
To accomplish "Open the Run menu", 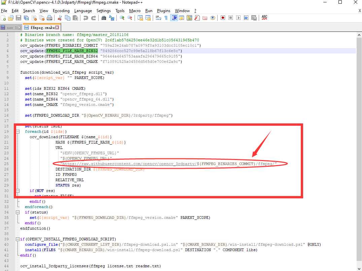I will [x=149, y=11].
